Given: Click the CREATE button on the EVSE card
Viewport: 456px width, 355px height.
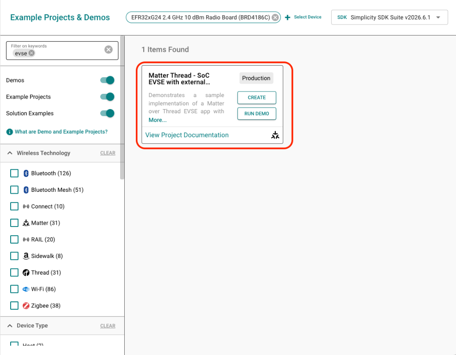Looking at the screenshot, I should pyautogui.click(x=257, y=98).
